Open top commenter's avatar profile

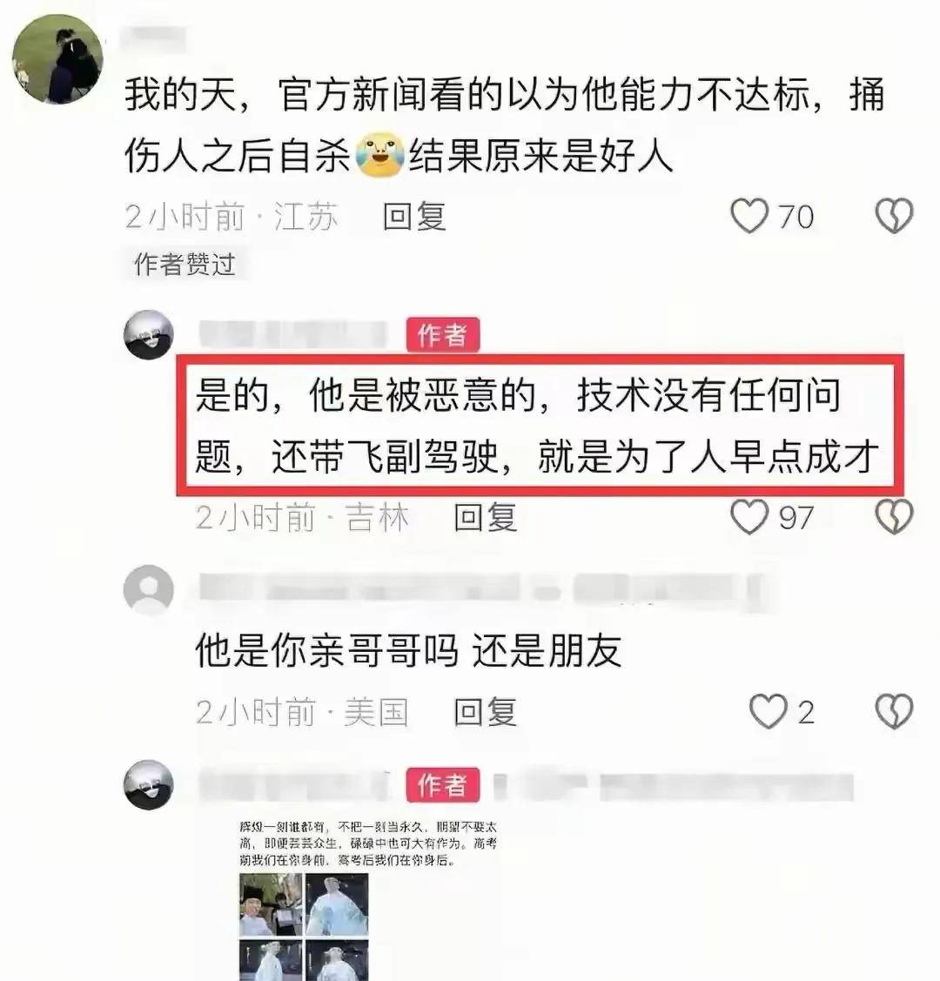(57, 58)
